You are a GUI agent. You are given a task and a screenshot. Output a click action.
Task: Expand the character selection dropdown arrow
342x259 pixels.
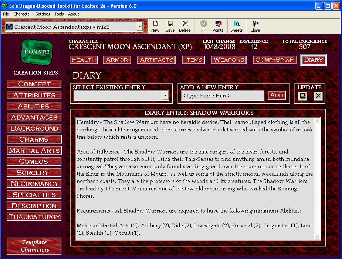coord(139,27)
